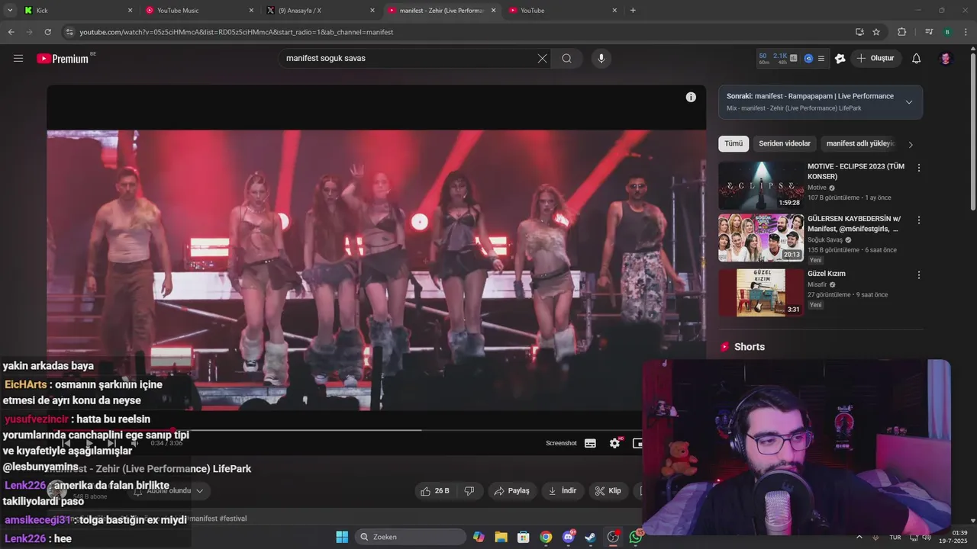
Task: Click the address bar URL
Action: tap(237, 32)
